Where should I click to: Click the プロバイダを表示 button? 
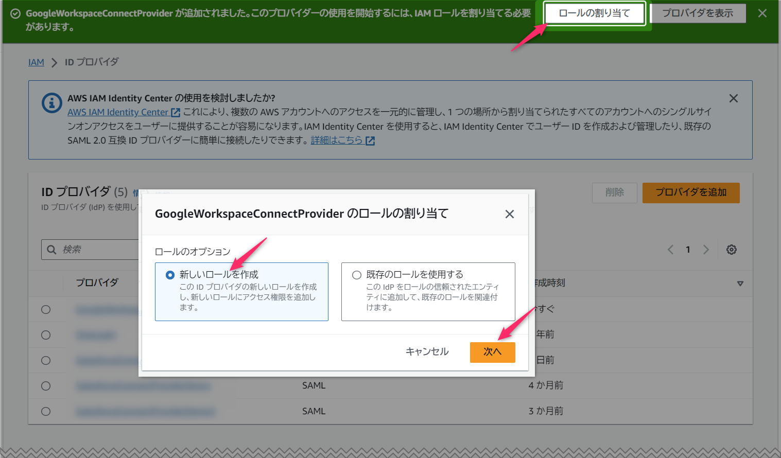point(698,13)
